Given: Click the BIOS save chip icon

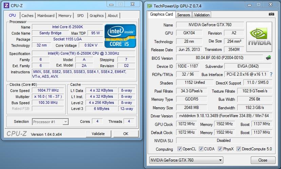Looking at the screenshot, I should [268, 58].
